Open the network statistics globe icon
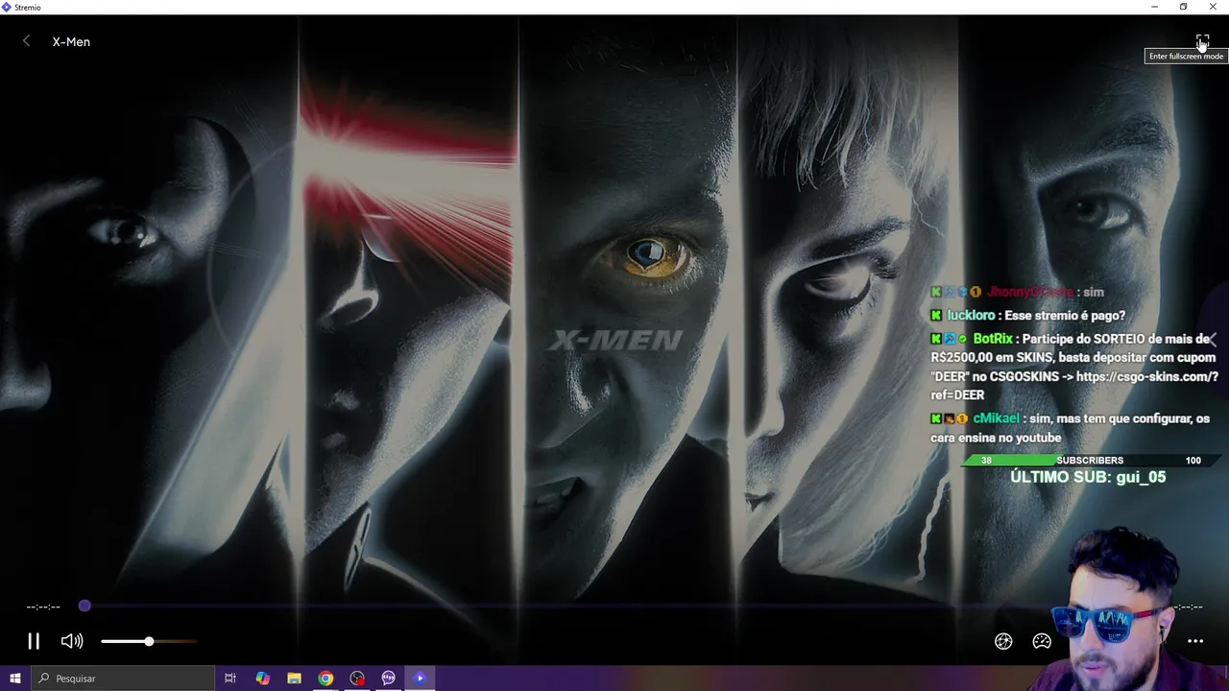Image resolution: width=1229 pixels, height=691 pixels. pos(1003,641)
